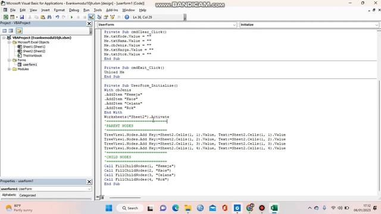Click the 'PARENT NODES comment line
Viewport: 381px width, 214px height.
pyautogui.click(x=119, y=125)
